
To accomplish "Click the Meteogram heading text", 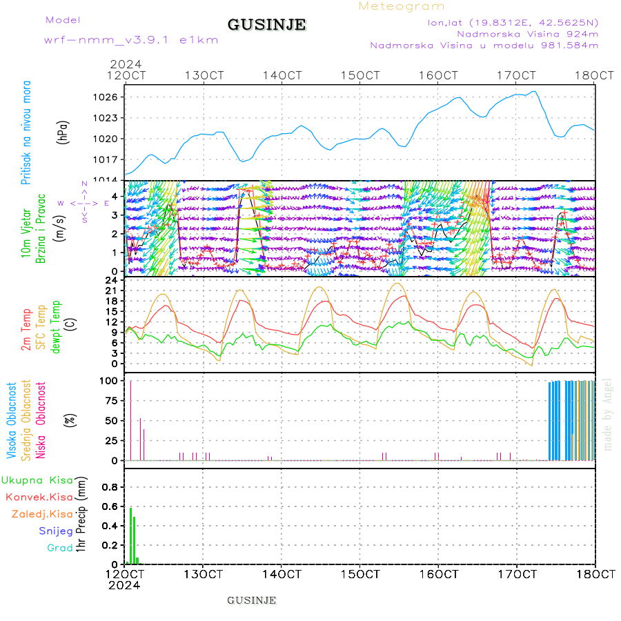I will pos(401,6).
